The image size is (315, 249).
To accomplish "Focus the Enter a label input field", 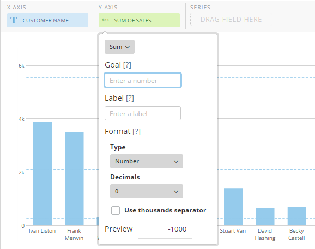I will tap(143, 113).
